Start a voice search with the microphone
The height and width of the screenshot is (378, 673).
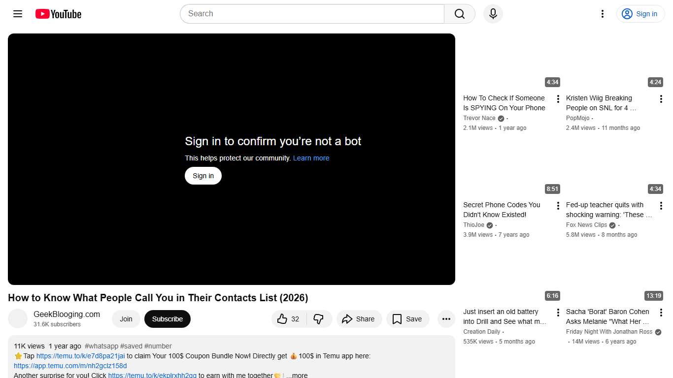493,14
